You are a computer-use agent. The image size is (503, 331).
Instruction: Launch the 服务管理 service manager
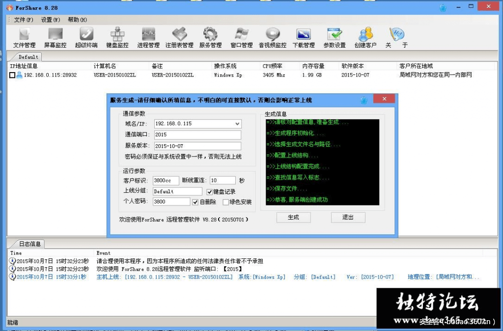pyautogui.click(x=210, y=37)
